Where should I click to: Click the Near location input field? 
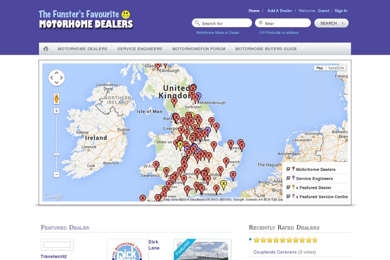pos(283,23)
